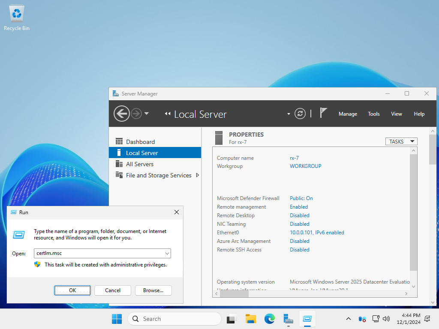439x329 pixels.
Task: Open the notifications flag in Server Manager
Action: click(x=323, y=113)
